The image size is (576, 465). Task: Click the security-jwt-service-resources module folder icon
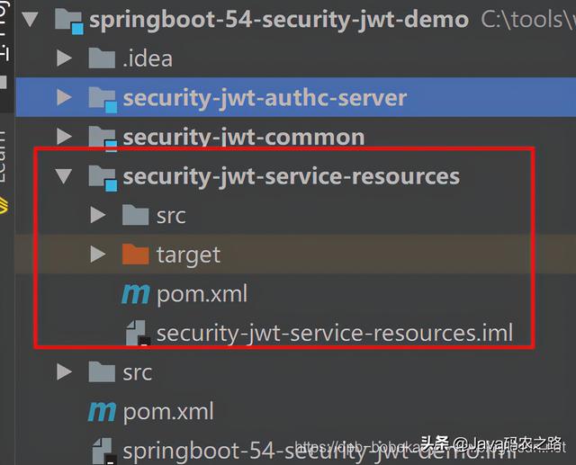tap(103, 178)
